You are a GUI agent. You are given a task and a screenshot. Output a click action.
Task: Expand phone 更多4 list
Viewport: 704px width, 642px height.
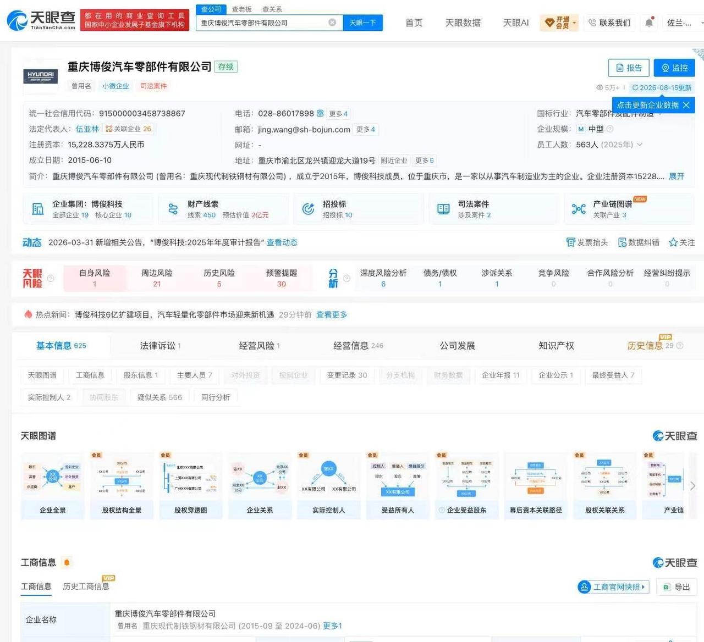pos(338,114)
